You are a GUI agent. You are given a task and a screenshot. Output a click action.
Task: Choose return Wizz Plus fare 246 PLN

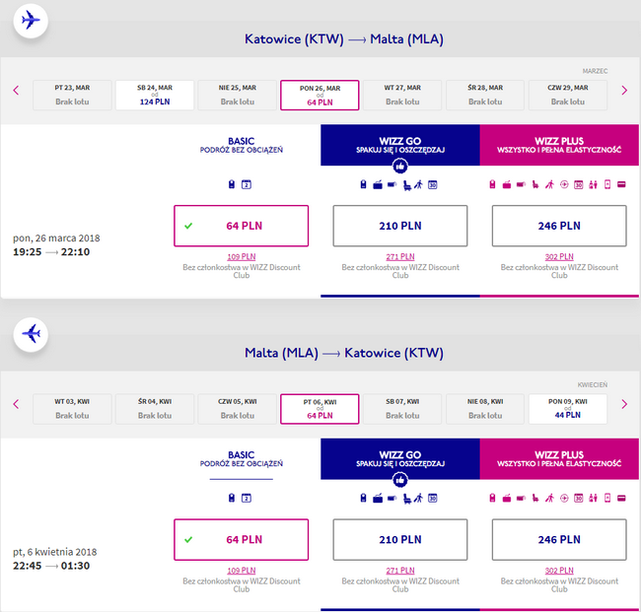[x=559, y=540]
